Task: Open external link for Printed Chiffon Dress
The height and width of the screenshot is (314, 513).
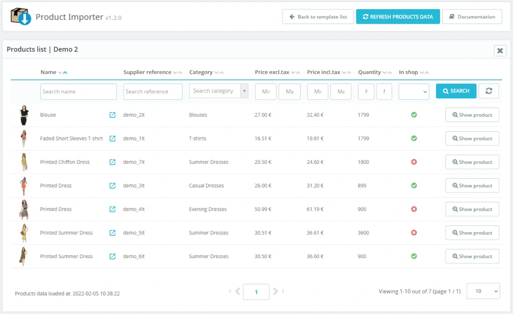Action: [x=112, y=162]
